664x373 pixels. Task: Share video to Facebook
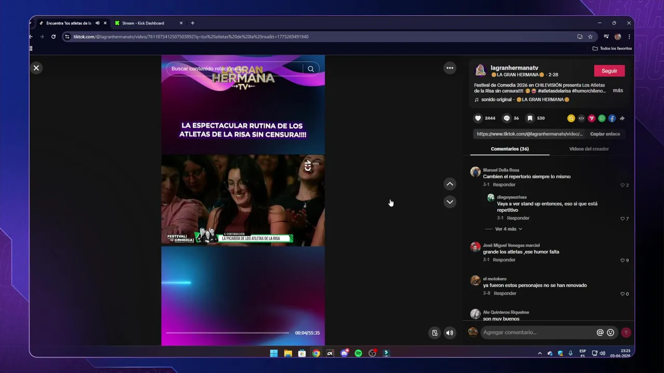[612, 118]
